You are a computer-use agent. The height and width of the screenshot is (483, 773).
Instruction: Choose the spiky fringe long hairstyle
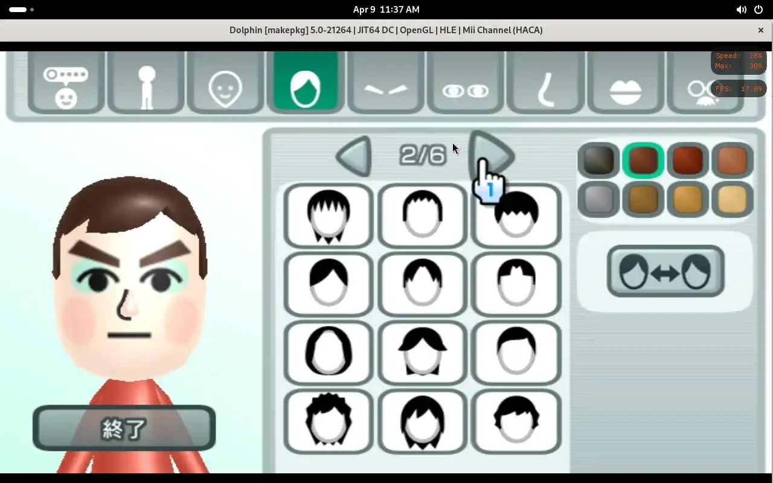329,216
